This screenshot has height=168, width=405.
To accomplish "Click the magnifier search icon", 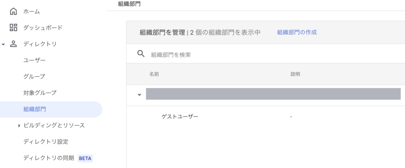I will (141, 54).
